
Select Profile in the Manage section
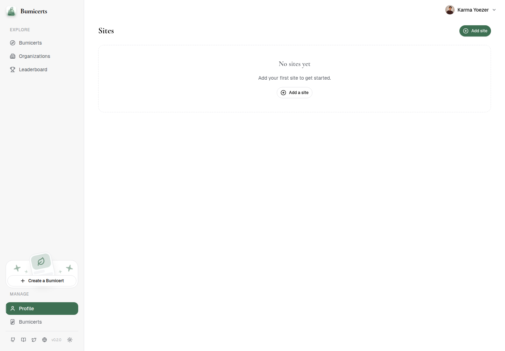[x=42, y=309]
